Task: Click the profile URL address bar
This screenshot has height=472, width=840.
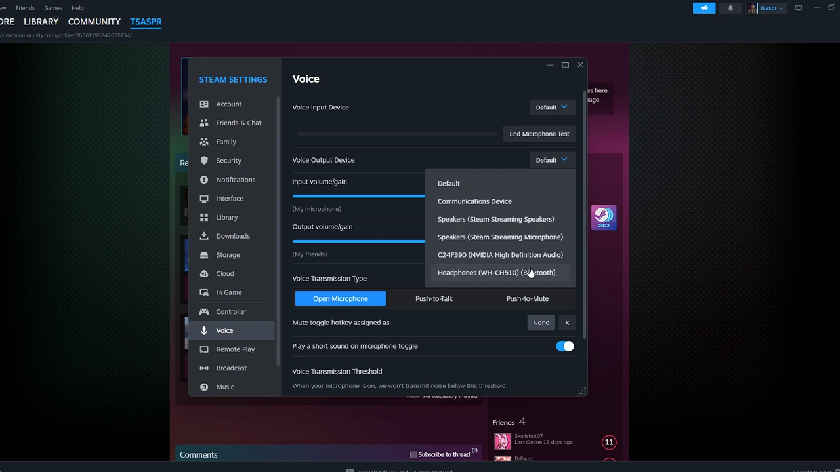Action: [66, 35]
